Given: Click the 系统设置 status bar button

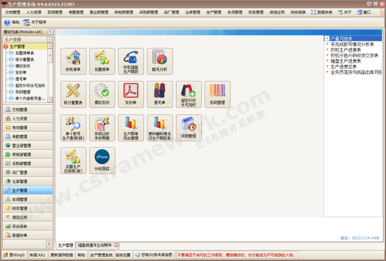Looking at the screenshot, I should (x=124, y=255).
